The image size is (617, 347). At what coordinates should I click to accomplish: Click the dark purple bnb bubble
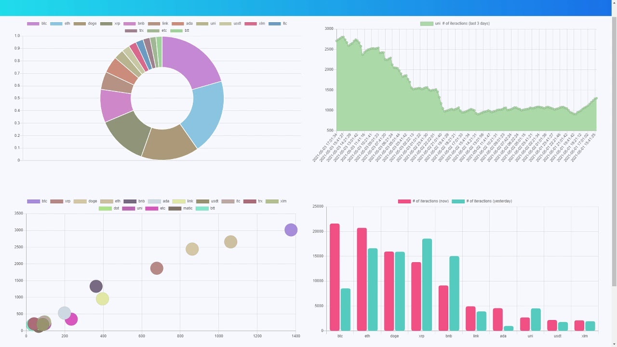click(96, 286)
